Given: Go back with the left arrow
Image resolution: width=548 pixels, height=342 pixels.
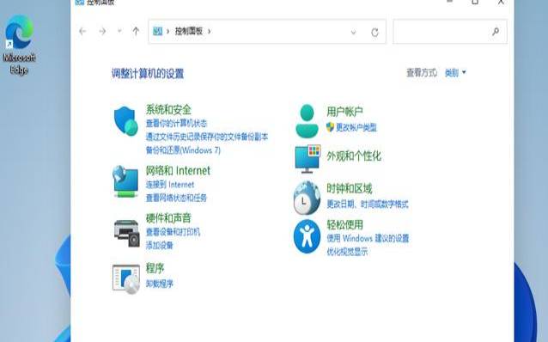Looking at the screenshot, I should (x=82, y=32).
